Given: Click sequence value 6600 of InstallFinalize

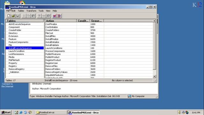Looking at the screenshot, I should click(93, 39).
